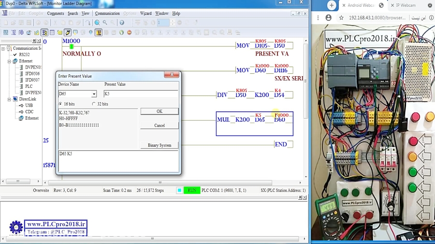
Task: Collapse the DirectLink tree node
Action: click(x=9, y=99)
